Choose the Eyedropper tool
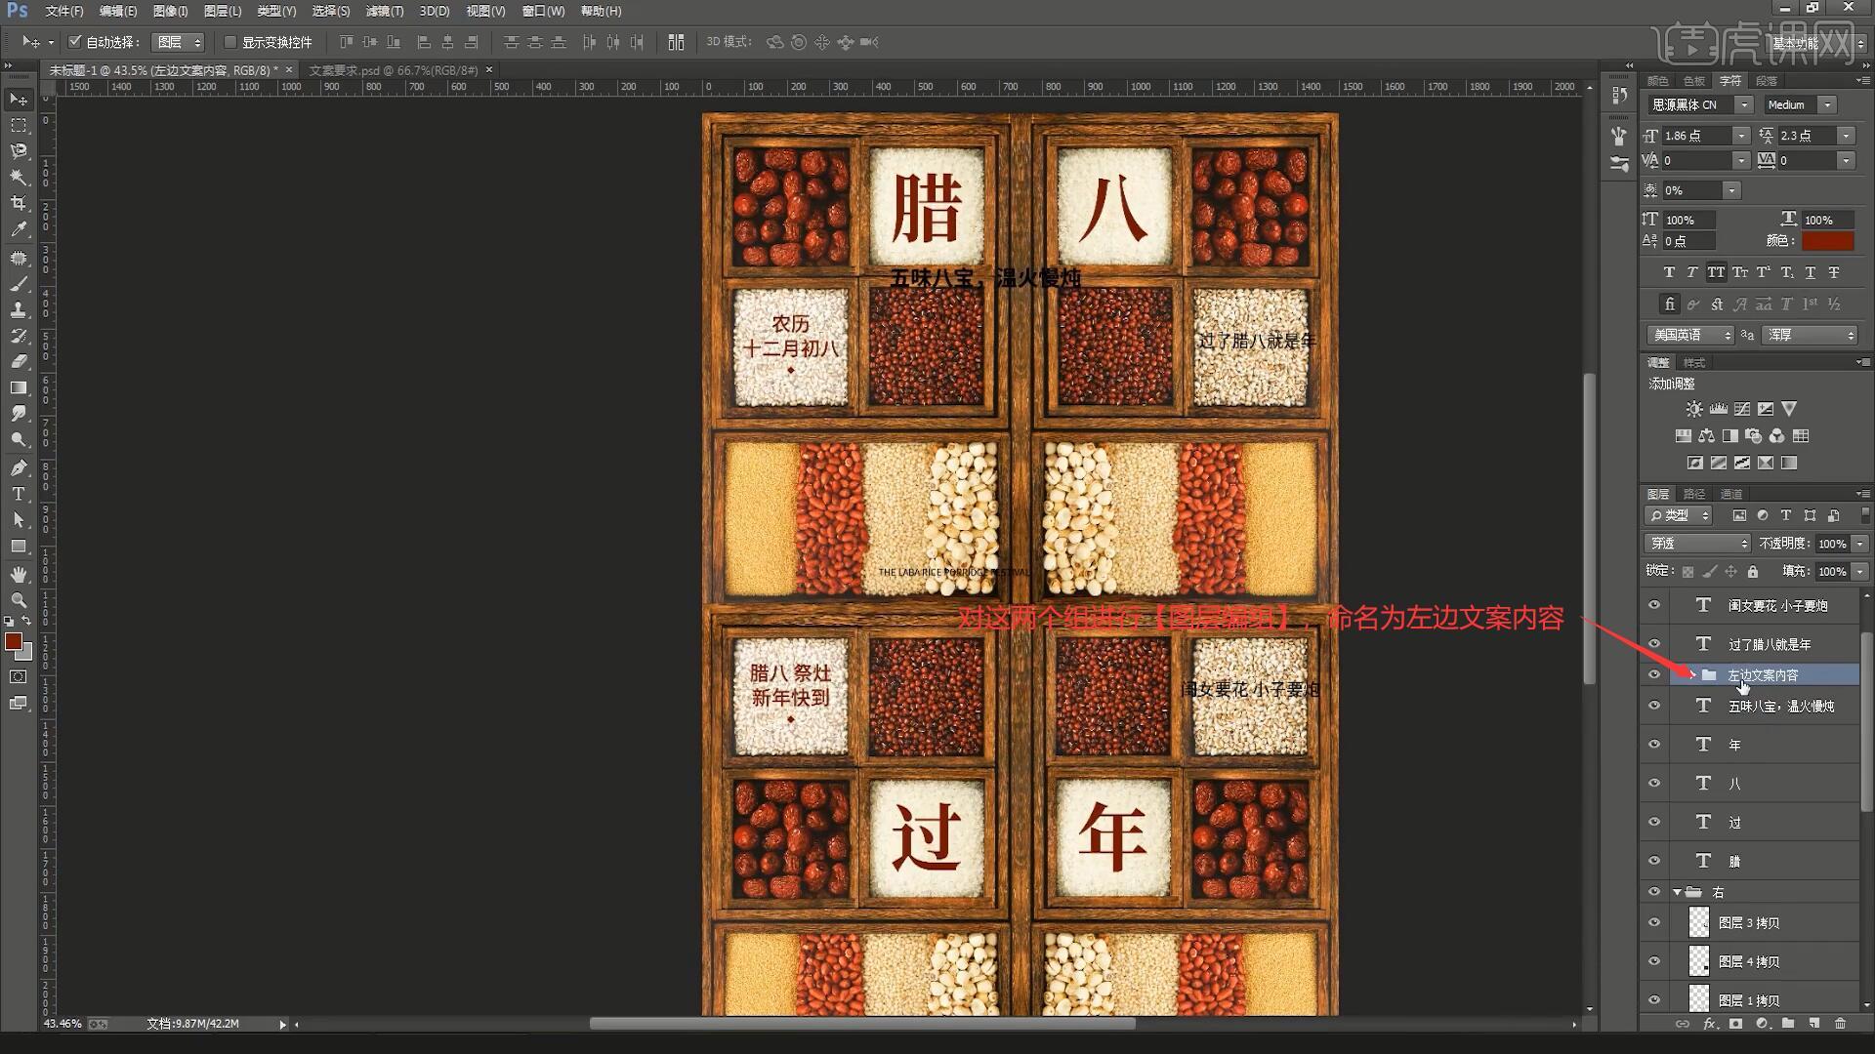This screenshot has width=1875, height=1054. (x=19, y=229)
